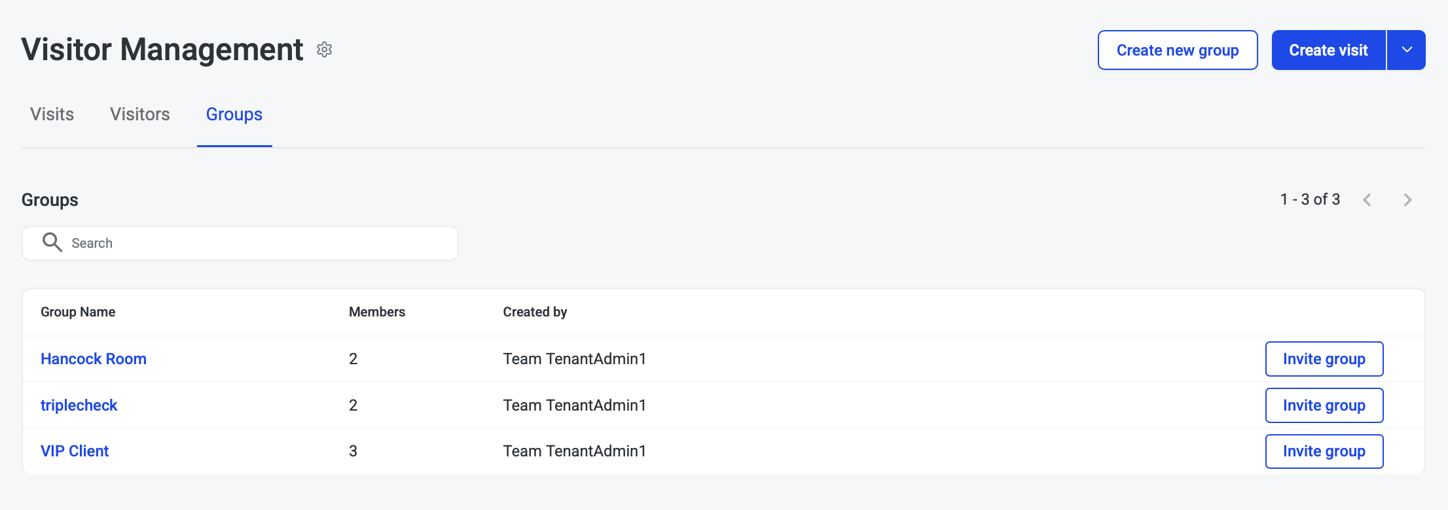The width and height of the screenshot is (1448, 510).
Task: Click the Created by column header
Action: 535,312
